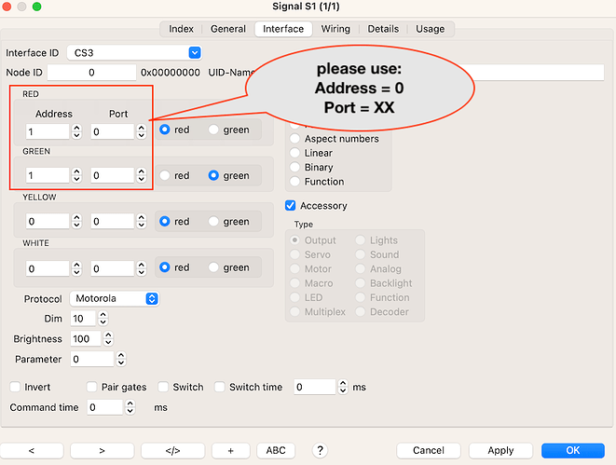The image size is (616, 465).
Task: Select green radio in YELLOW row
Action: (x=215, y=222)
